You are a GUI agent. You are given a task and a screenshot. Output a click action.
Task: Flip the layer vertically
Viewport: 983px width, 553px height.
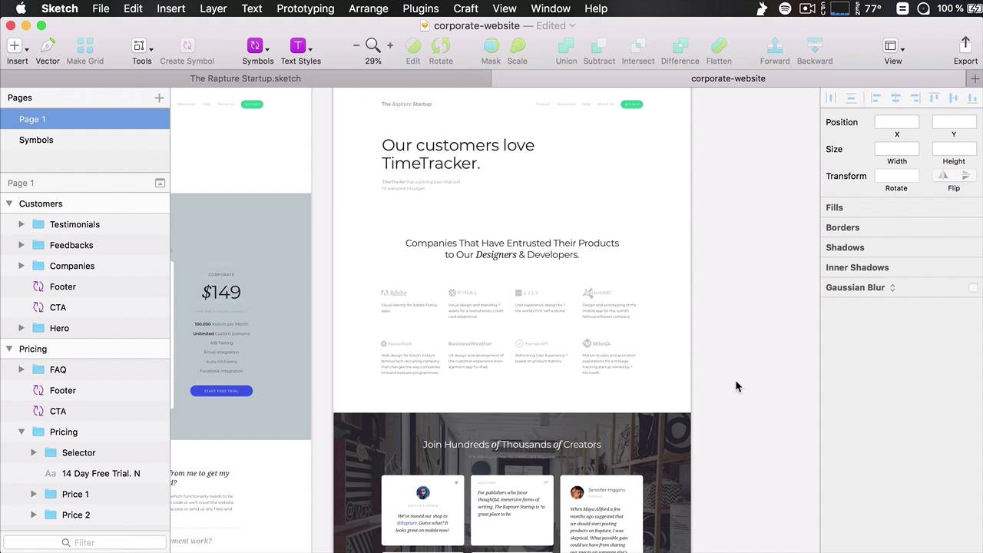(x=965, y=176)
